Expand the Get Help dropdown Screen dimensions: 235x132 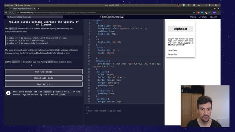coord(44,84)
